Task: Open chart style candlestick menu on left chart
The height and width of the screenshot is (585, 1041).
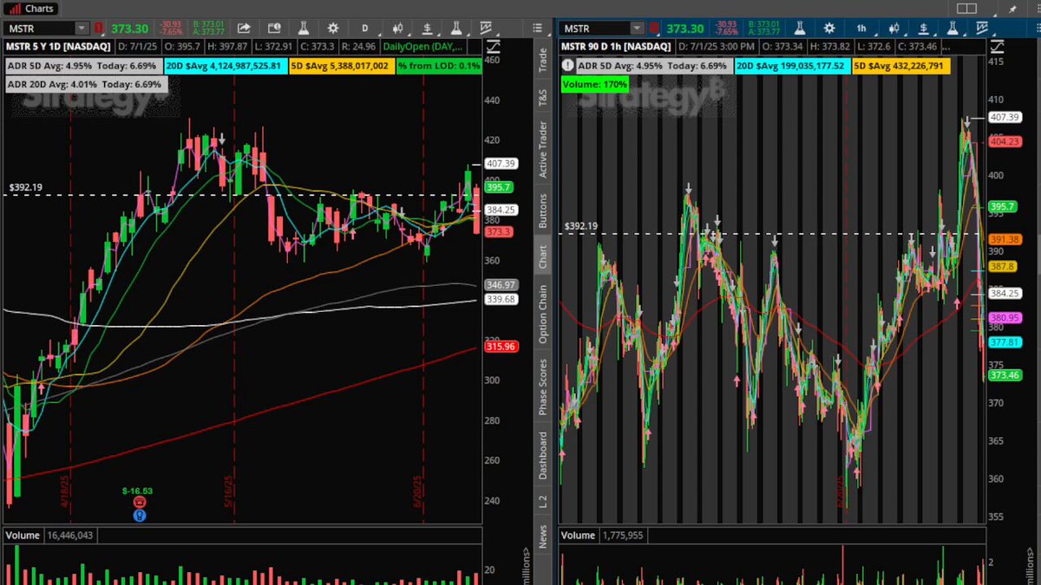Action: tap(397, 28)
